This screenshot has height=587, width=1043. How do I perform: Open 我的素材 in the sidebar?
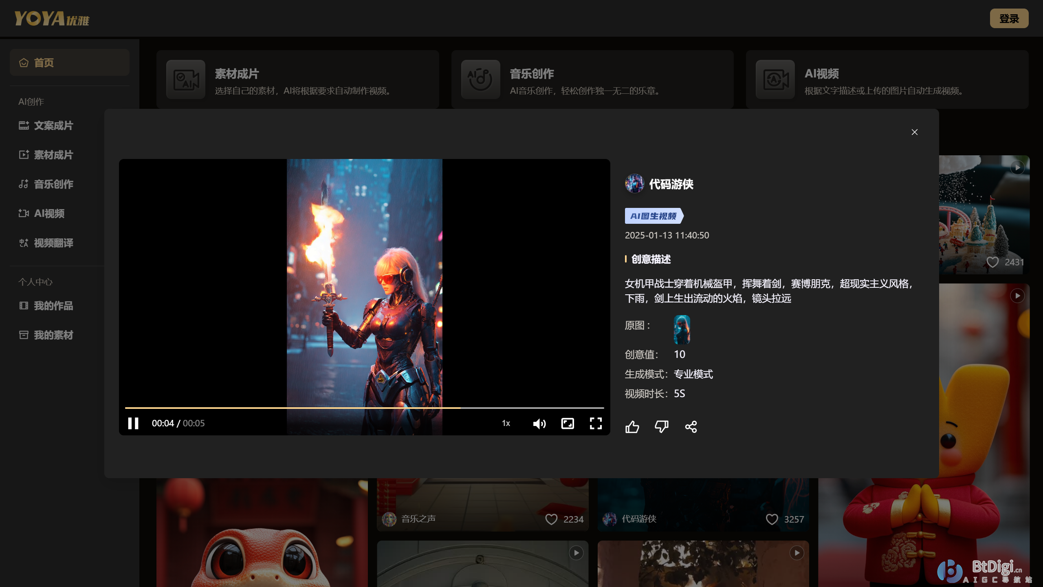[x=46, y=335]
